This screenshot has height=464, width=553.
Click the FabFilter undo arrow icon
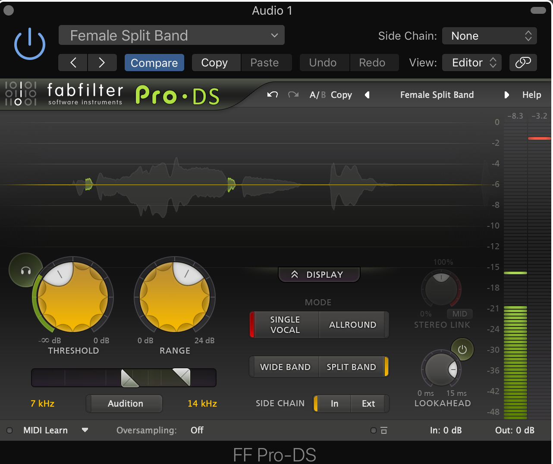coord(272,94)
